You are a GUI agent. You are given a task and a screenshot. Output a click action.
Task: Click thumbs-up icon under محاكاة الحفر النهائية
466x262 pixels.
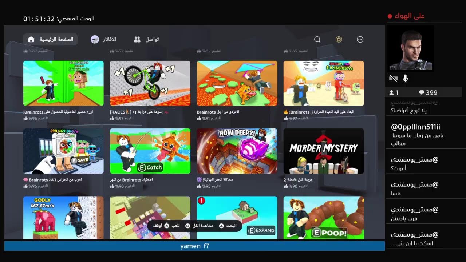tap(199, 186)
